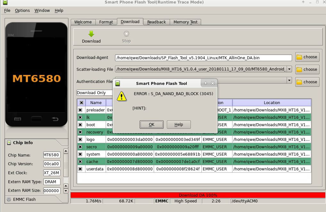Open the Scatter-loading File dropdown arrow
326x212 pixels.
(x=289, y=69)
